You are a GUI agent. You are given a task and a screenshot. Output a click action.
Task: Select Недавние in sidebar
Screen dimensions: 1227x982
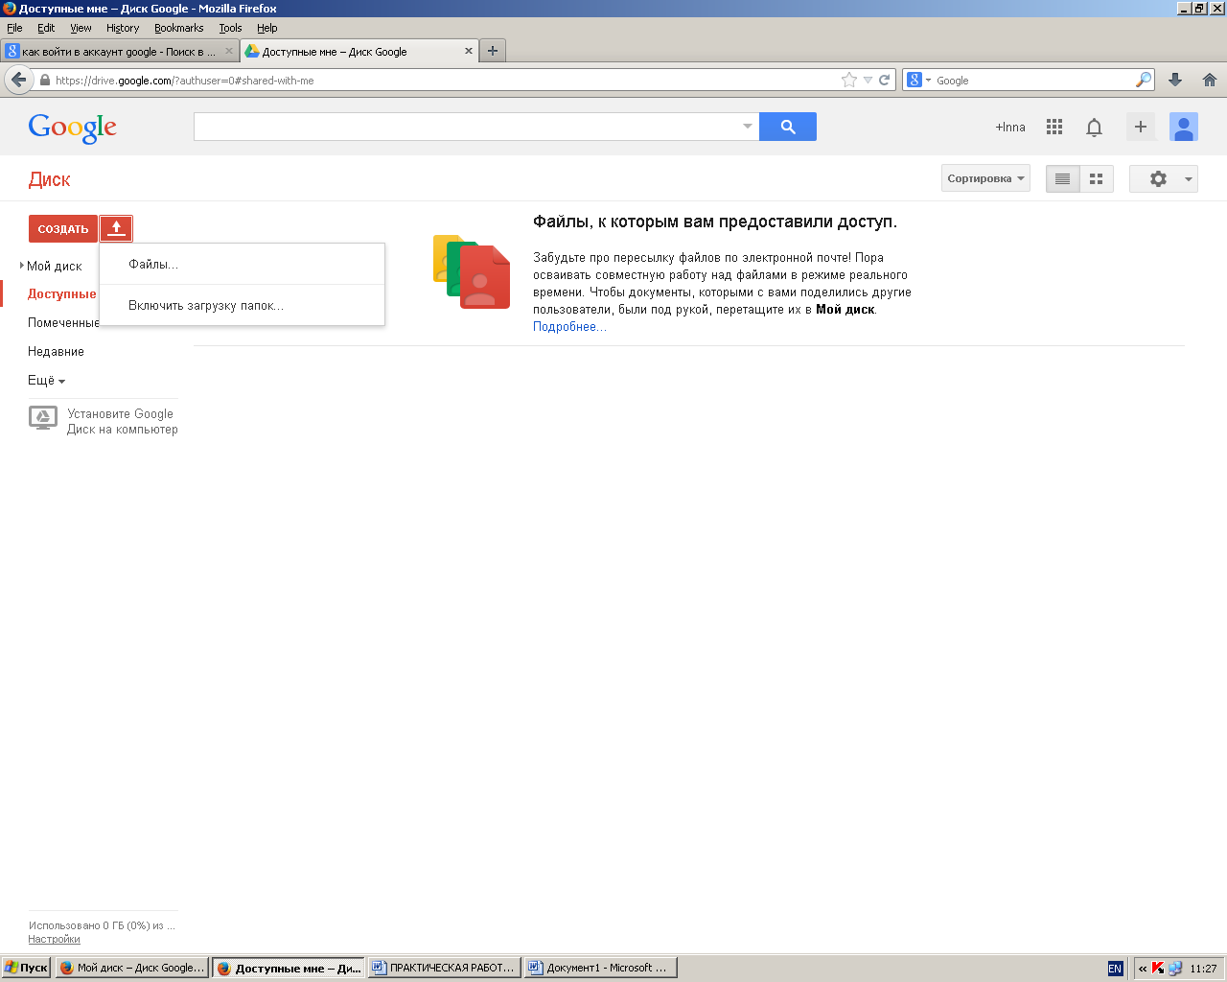click(x=56, y=351)
